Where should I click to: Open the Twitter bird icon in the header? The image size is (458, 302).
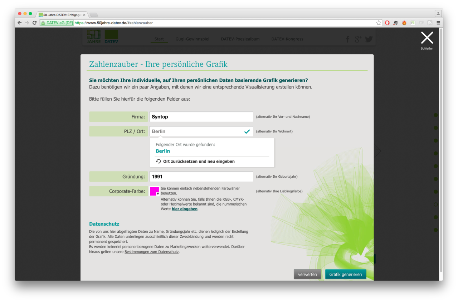(369, 39)
